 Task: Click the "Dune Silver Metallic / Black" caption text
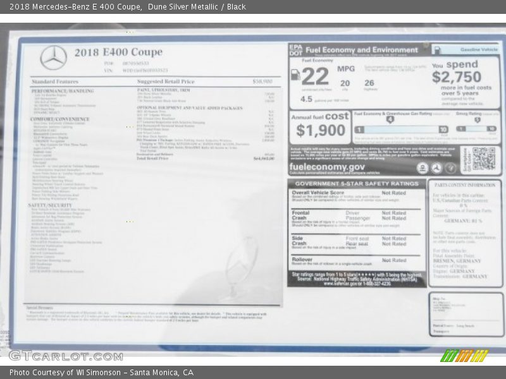pos(197,7)
